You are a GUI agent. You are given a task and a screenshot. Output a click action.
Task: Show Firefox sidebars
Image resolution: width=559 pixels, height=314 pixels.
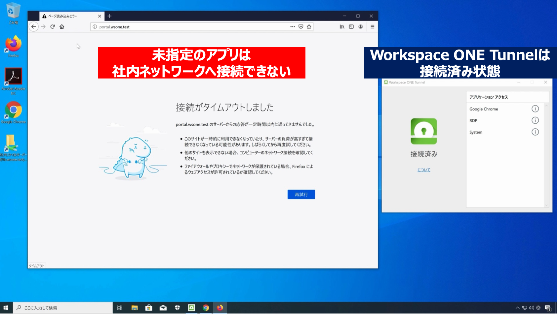351,27
